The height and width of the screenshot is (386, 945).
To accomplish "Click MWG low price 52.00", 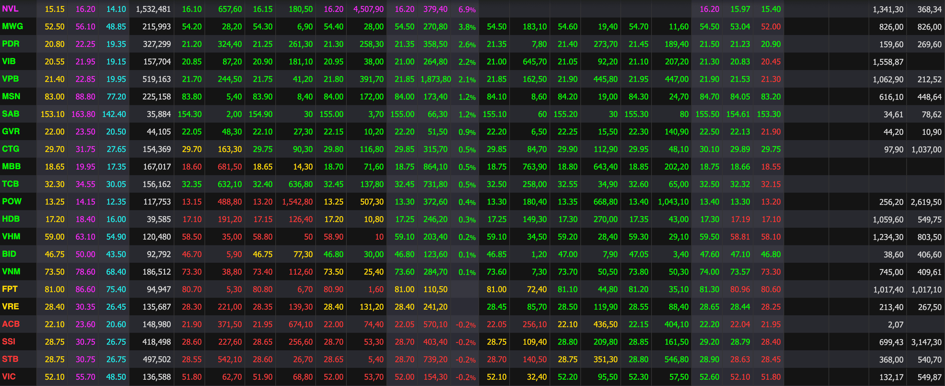I will click(771, 27).
